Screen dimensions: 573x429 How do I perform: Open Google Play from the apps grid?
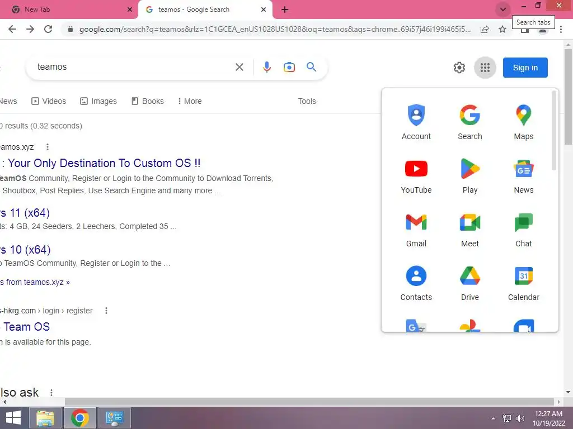[469, 176]
